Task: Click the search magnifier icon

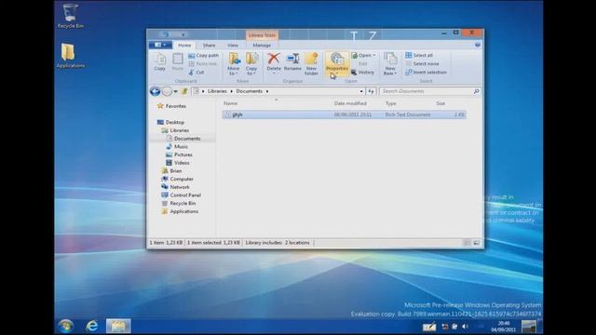Action: (476, 91)
